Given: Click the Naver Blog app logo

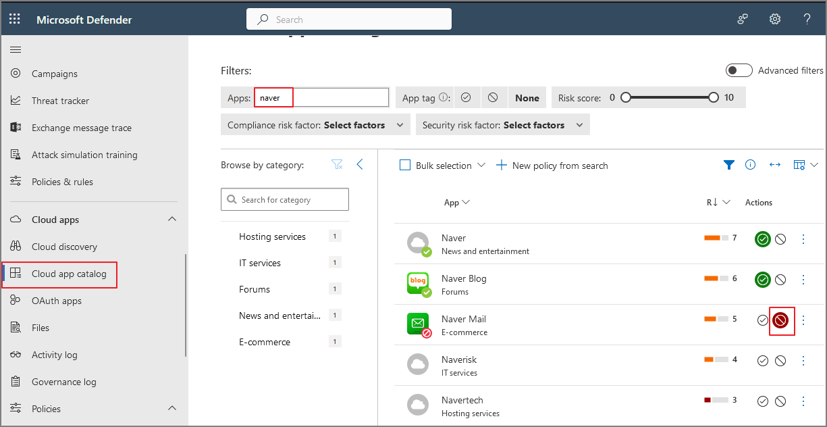Looking at the screenshot, I should click(419, 283).
